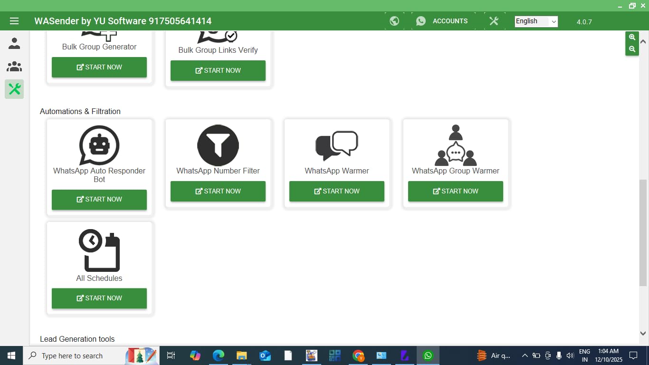
Task: Click the scrollbar down arrow
Action: pos(643,334)
